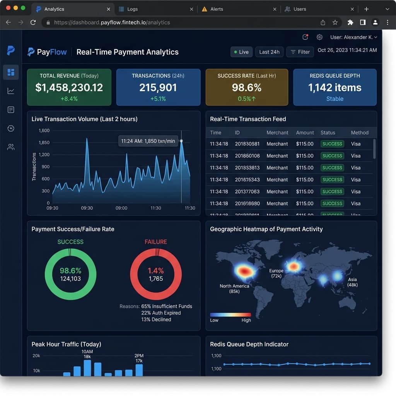Open browser three-dot menu
396x396 pixels.
pos(387,22)
